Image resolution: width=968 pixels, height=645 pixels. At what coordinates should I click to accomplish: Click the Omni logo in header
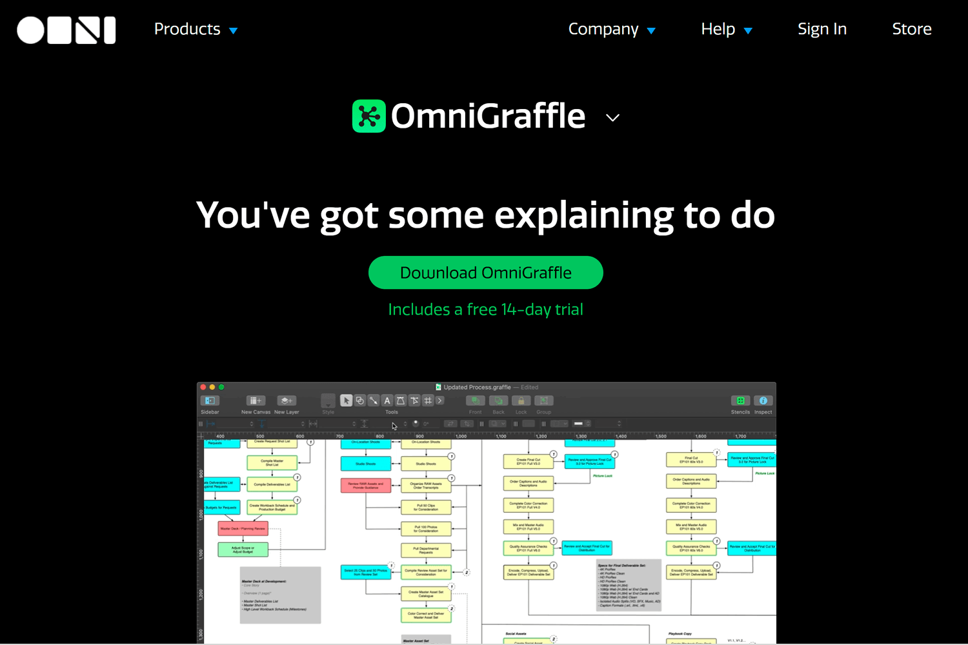pyautogui.click(x=66, y=30)
